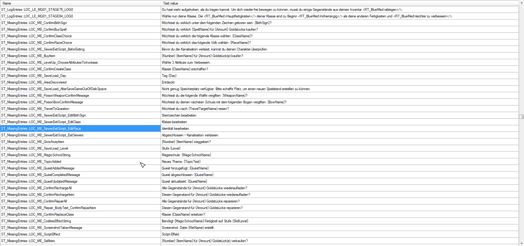Sort by the Text value column header
Screen dimensions: 524x246
pyautogui.click(x=340, y=3)
